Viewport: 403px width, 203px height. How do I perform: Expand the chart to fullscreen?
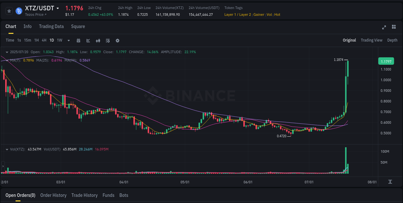(x=384, y=27)
